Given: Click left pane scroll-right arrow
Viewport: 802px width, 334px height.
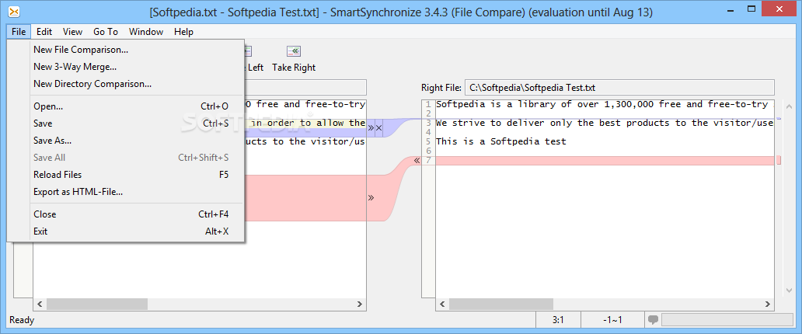Looking at the screenshot, I should click(x=360, y=304).
